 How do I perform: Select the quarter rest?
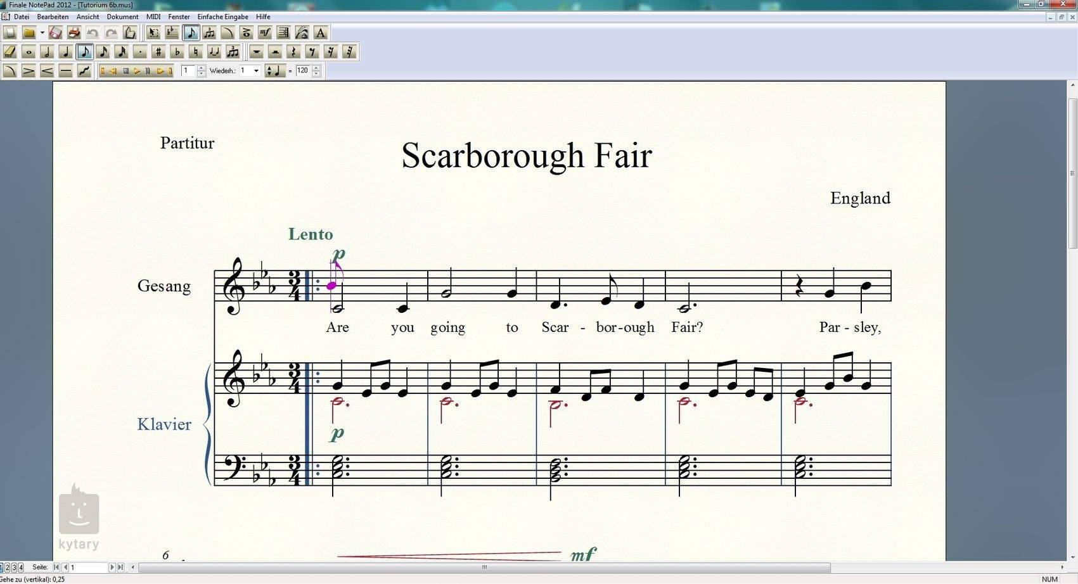point(293,52)
